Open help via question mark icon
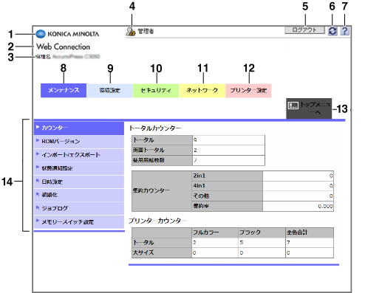 (345, 31)
